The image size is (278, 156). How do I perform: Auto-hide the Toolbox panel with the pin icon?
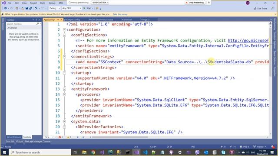36,20
